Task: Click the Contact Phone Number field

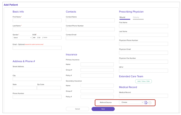Action: coord(90,29)
